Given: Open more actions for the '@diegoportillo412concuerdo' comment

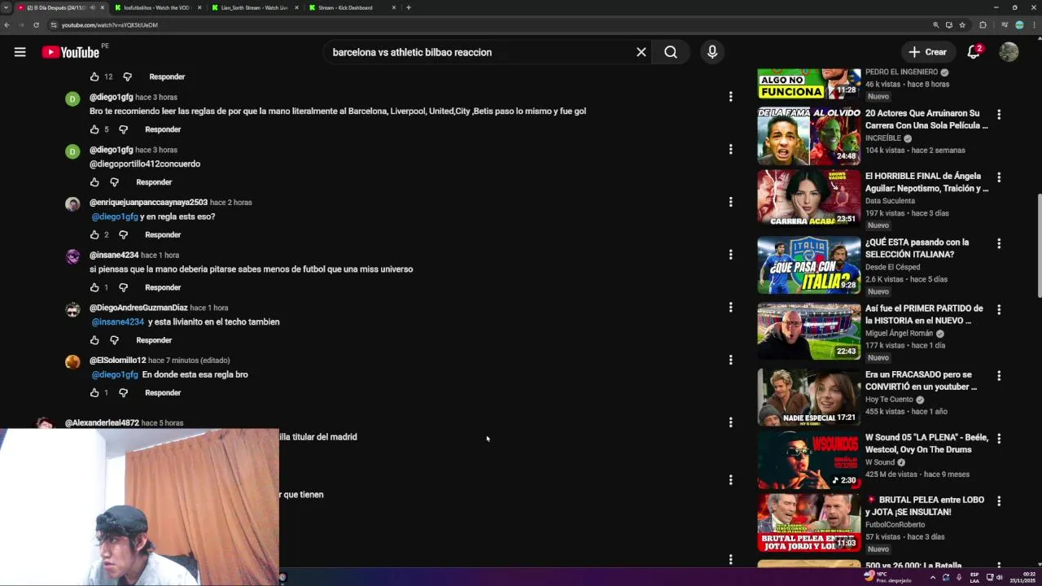Looking at the screenshot, I should coord(730,150).
